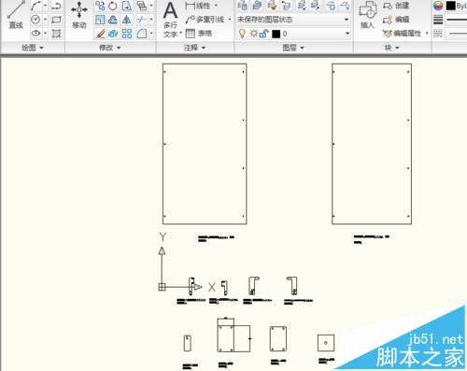
Task: Select the Fillet tool
Action: pyautogui.click(x=141, y=34)
